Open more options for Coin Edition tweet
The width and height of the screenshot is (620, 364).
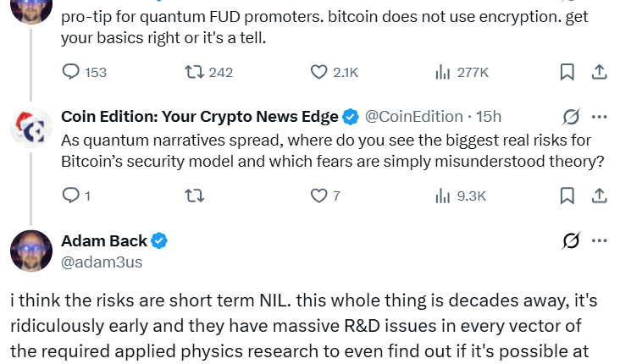(599, 117)
